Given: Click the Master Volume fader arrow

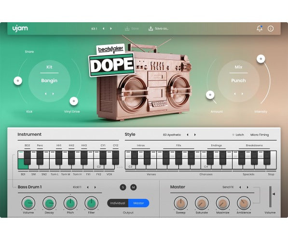Looking at the screenshot, I should tap(274, 194).
